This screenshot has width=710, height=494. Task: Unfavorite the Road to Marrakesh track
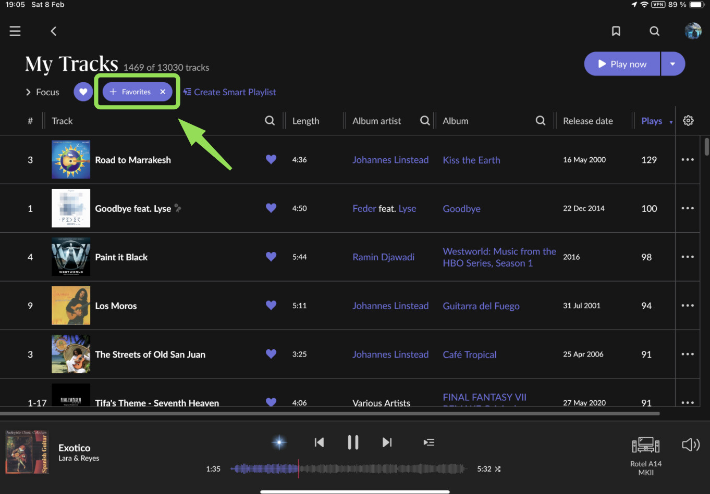click(271, 159)
